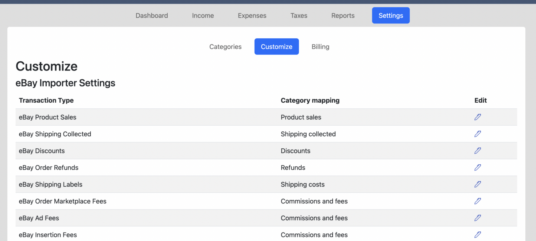
Task: Edit the eBay Shipping Collected mapping
Action: click(477, 134)
